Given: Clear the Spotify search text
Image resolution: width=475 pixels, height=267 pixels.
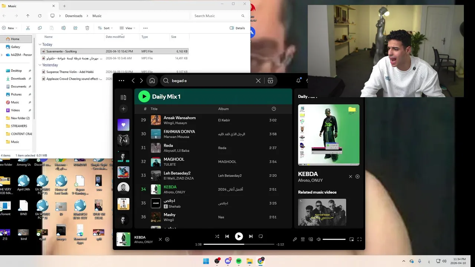Looking at the screenshot, I should click(258, 80).
